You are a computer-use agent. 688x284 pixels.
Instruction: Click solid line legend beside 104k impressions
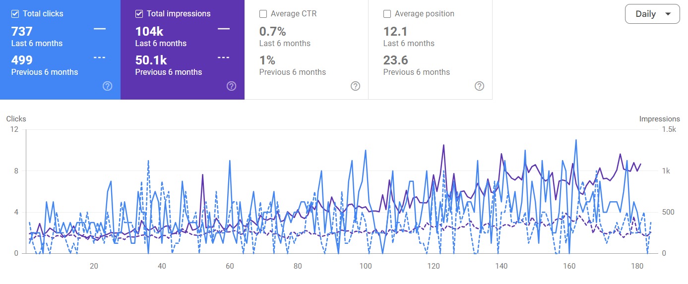224,29
